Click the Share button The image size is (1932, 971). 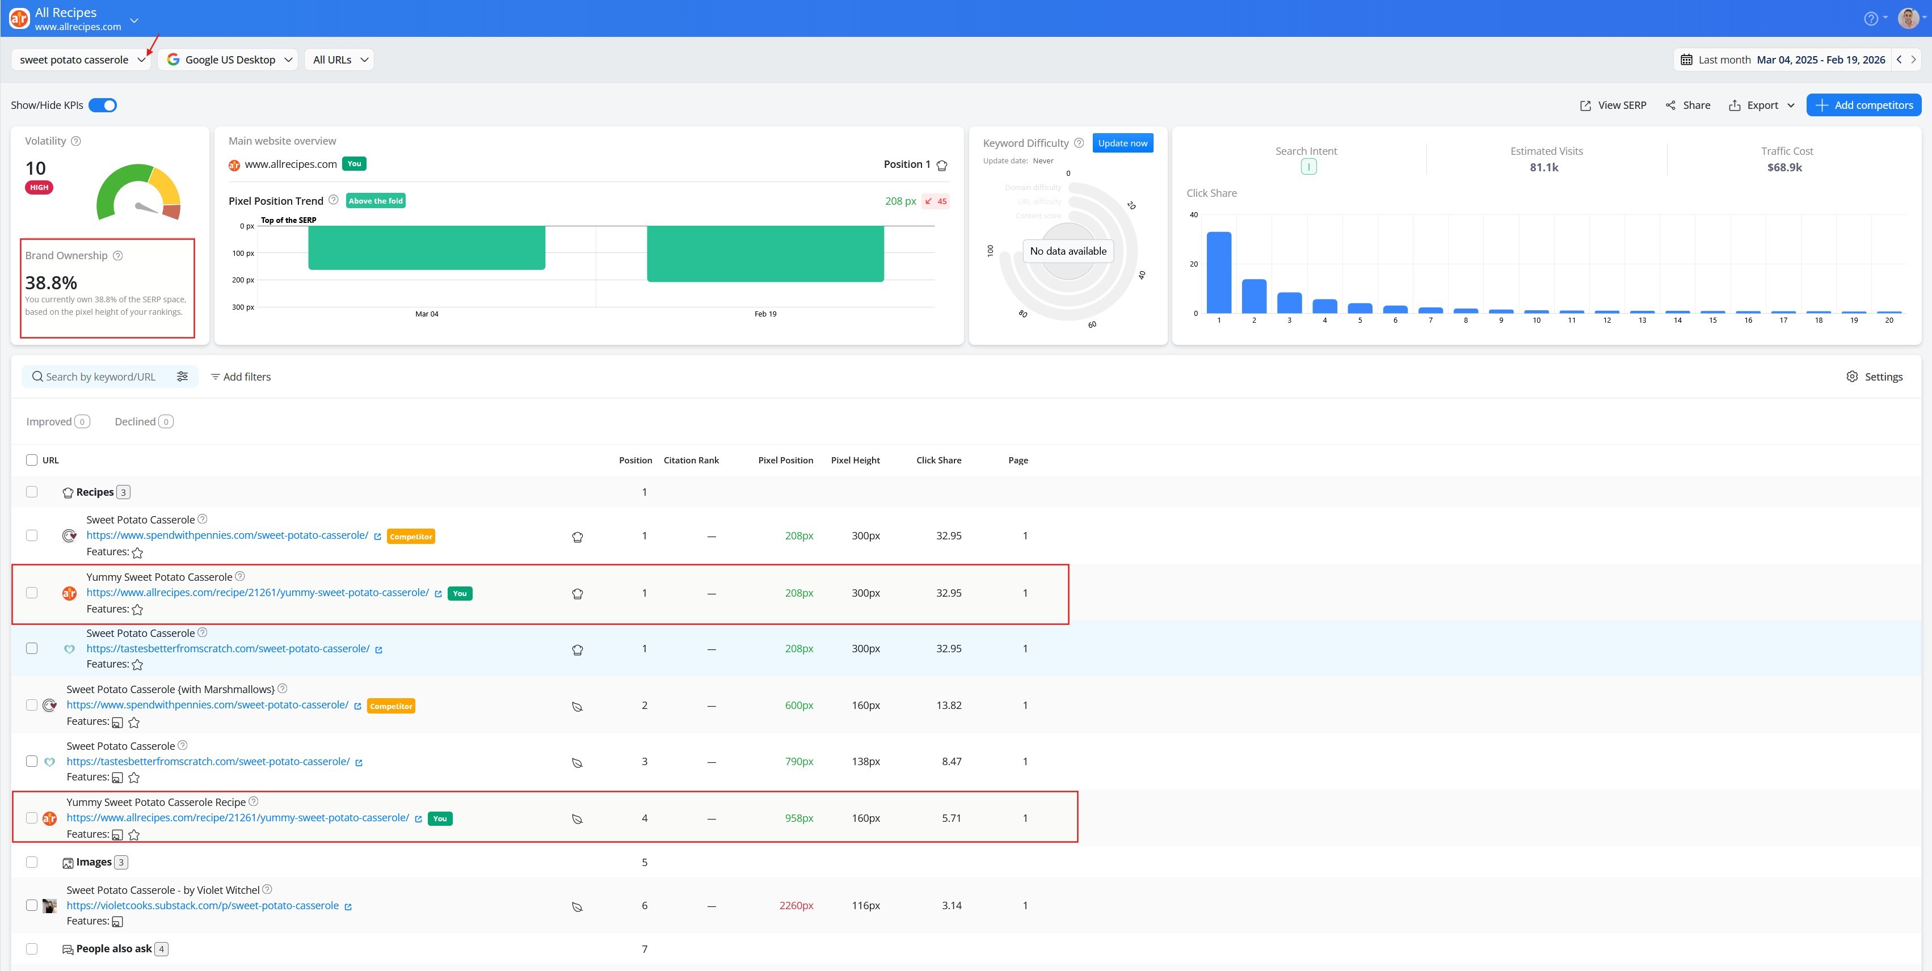[1687, 105]
